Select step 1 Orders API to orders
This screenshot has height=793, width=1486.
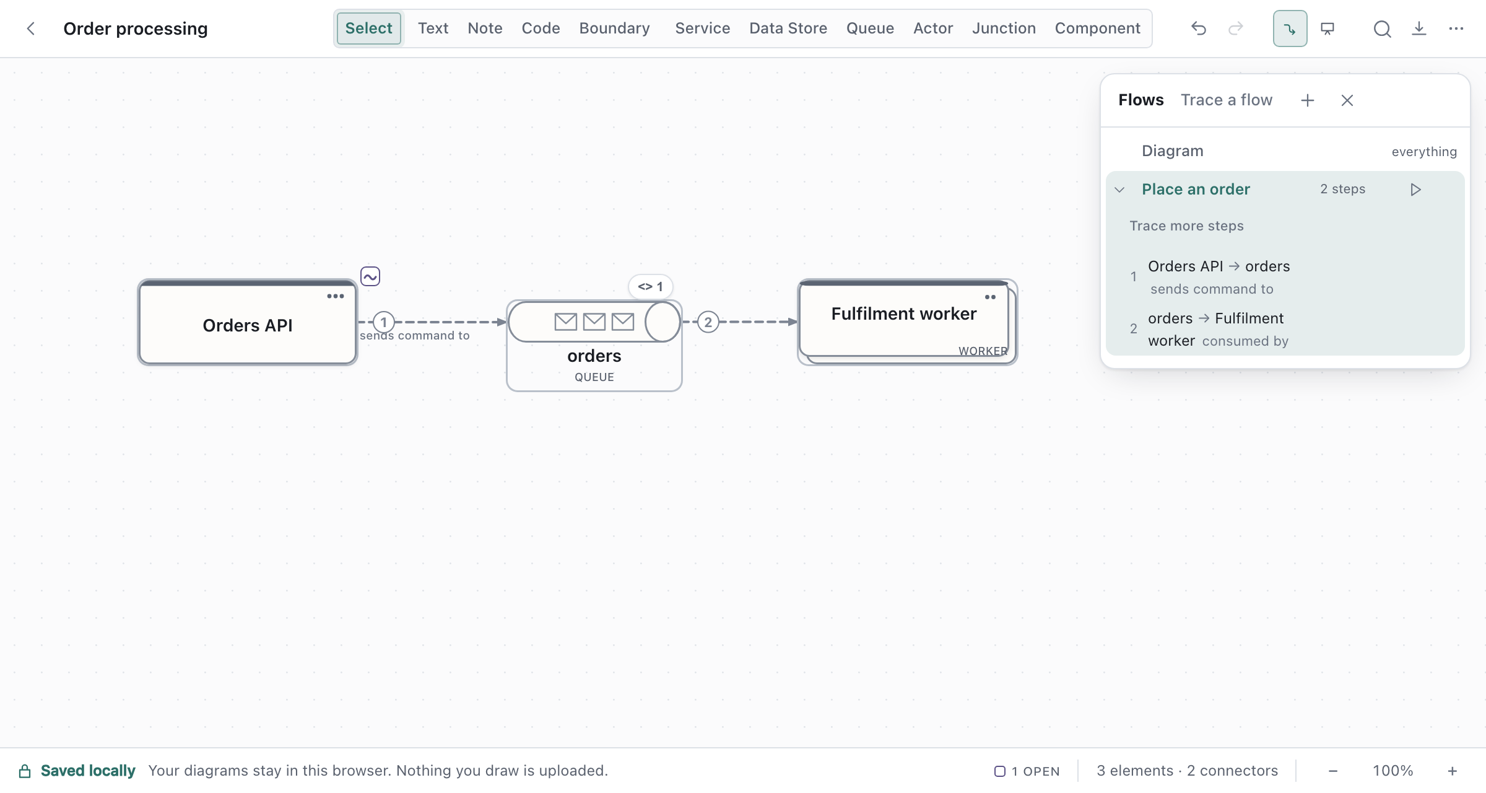pos(1285,277)
